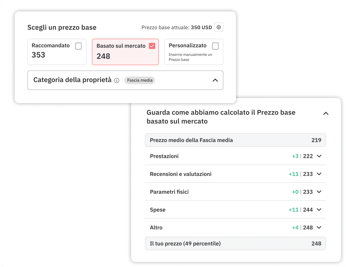Collapse the Categoria della proprietà panel
Image resolution: width=346 pixels, height=267 pixels.
click(x=215, y=80)
